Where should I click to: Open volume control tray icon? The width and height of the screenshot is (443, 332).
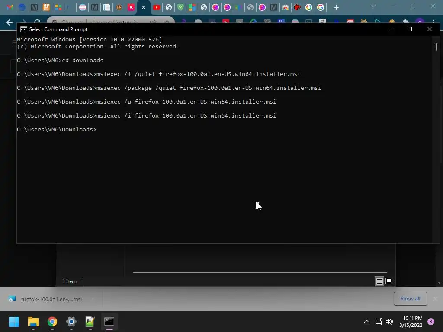pos(389,322)
